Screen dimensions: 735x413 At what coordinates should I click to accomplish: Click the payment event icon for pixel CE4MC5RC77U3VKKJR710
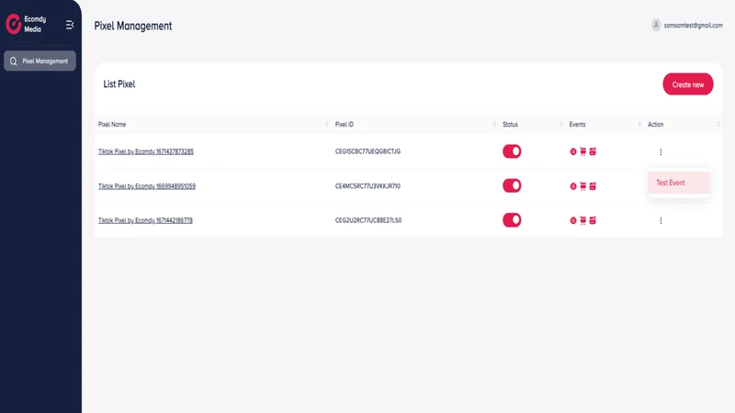point(593,186)
